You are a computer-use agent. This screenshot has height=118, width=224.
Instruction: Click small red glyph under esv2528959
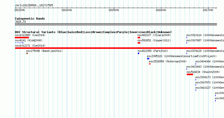(x=150, y=64)
